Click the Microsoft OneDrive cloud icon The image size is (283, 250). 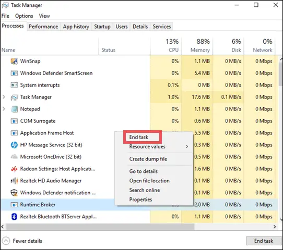pyautogui.click(x=14, y=157)
